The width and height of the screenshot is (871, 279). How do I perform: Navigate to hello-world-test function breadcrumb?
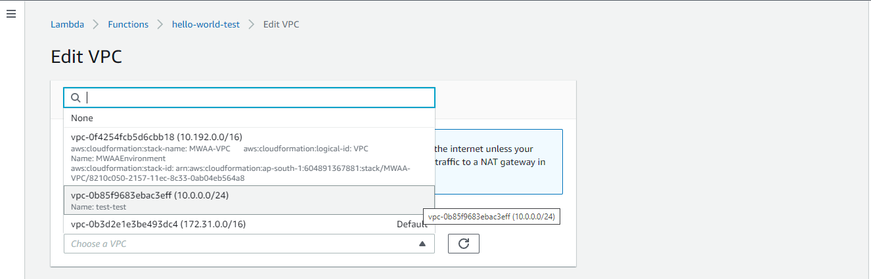tap(206, 24)
